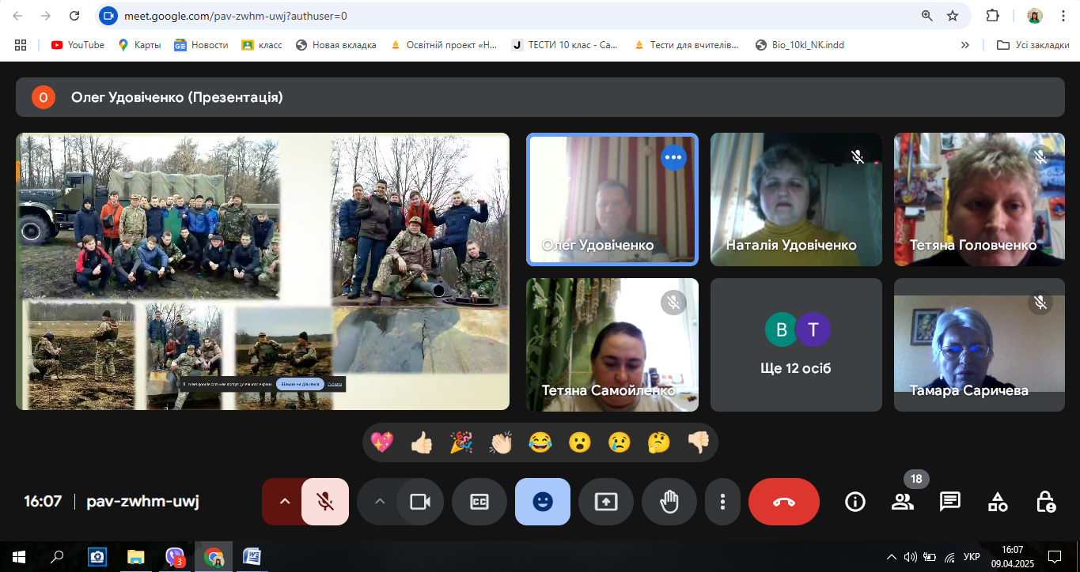Send the crying face reaction
The image size is (1080, 572).
coord(620,442)
